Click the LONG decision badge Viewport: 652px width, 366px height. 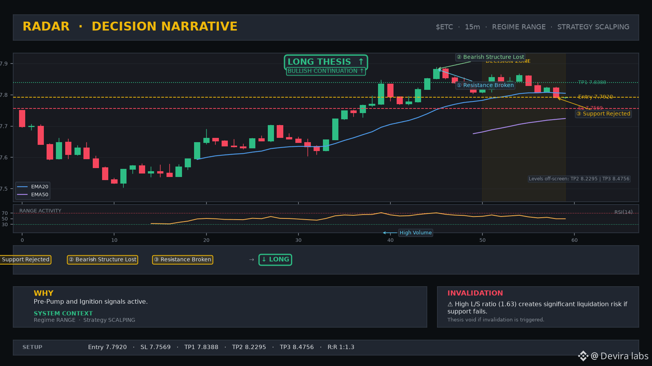coord(276,259)
